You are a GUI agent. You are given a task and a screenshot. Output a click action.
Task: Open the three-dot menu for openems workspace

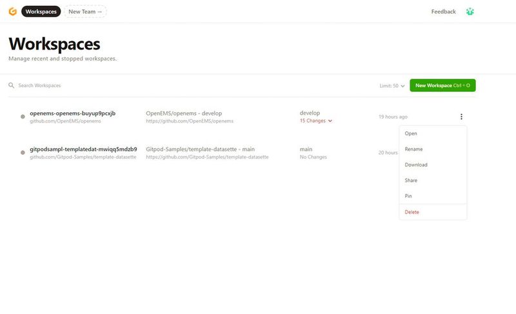(x=461, y=117)
